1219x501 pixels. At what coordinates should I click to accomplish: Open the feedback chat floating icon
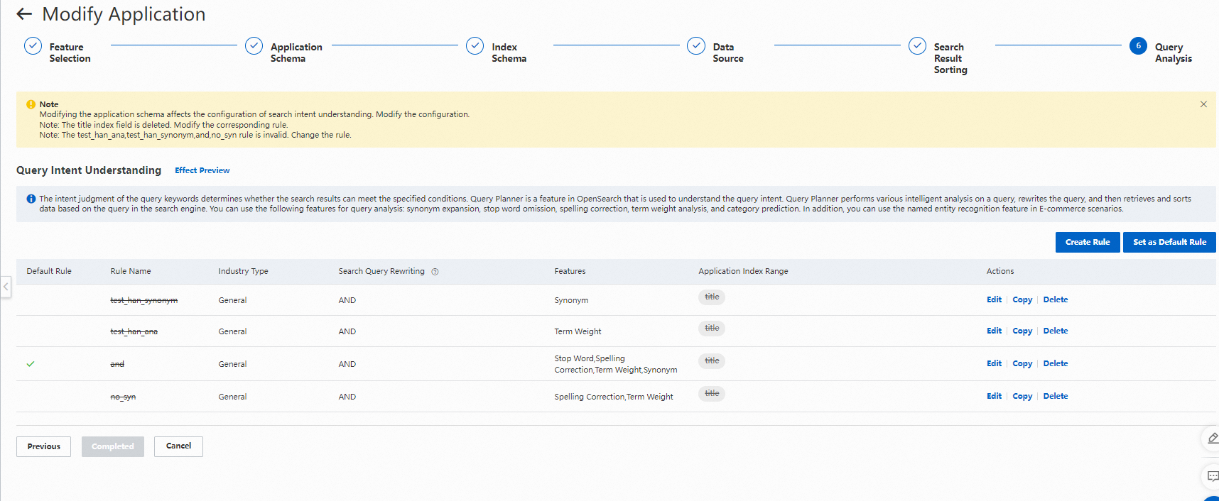pos(1211,476)
